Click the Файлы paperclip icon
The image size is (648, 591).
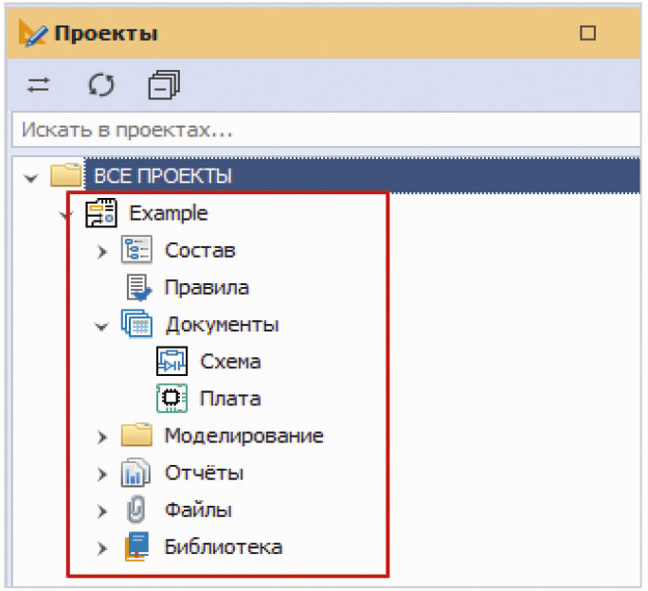(x=136, y=510)
